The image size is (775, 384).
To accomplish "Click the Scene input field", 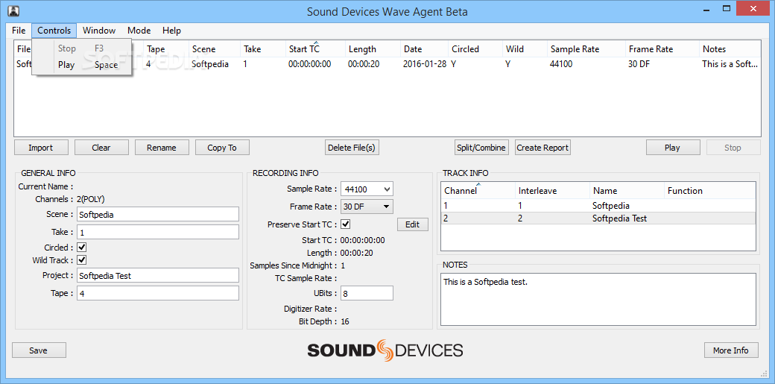I will tap(158, 214).
